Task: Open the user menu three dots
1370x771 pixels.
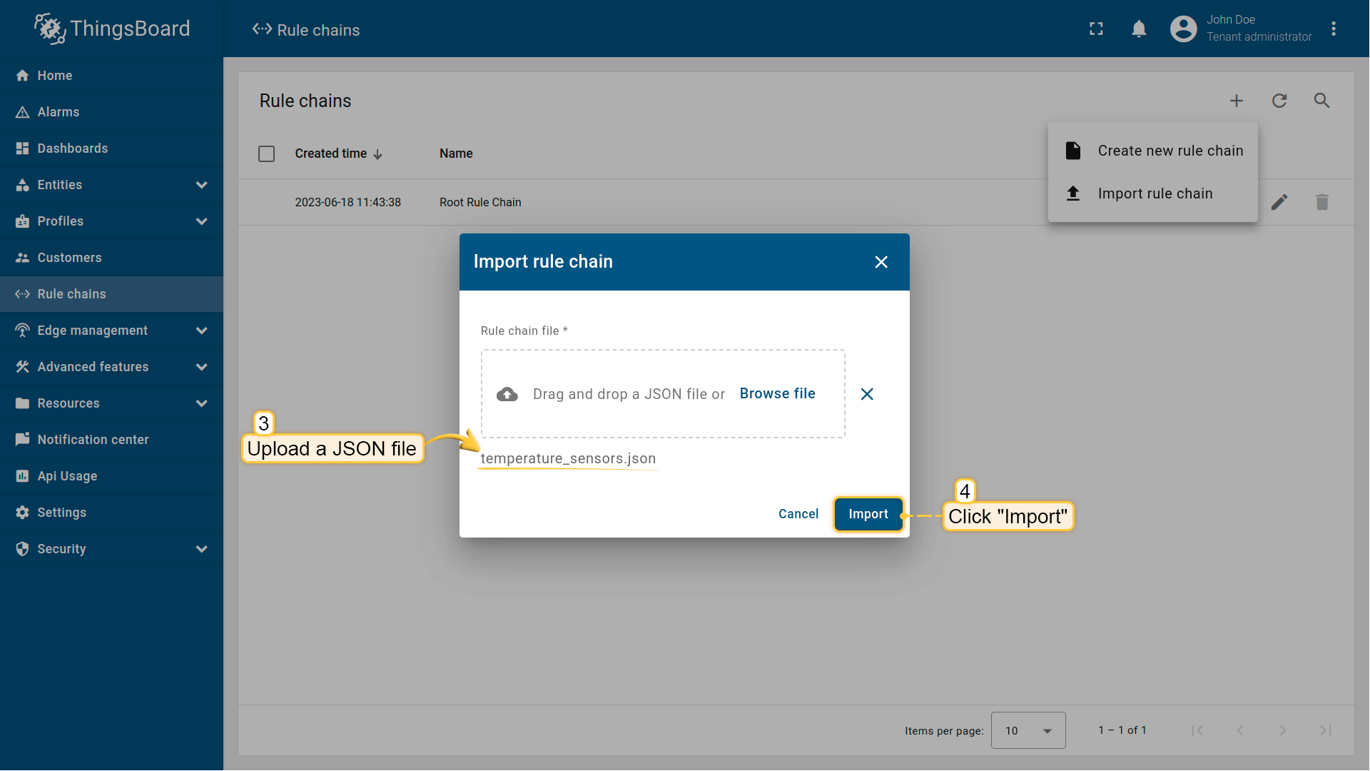Action: tap(1334, 29)
